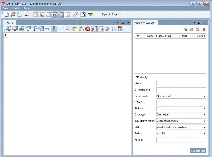Image resolution: width=212 pixels, height=157 pixels.
Task: Click the table with glasses view icon
Action: [41, 29]
